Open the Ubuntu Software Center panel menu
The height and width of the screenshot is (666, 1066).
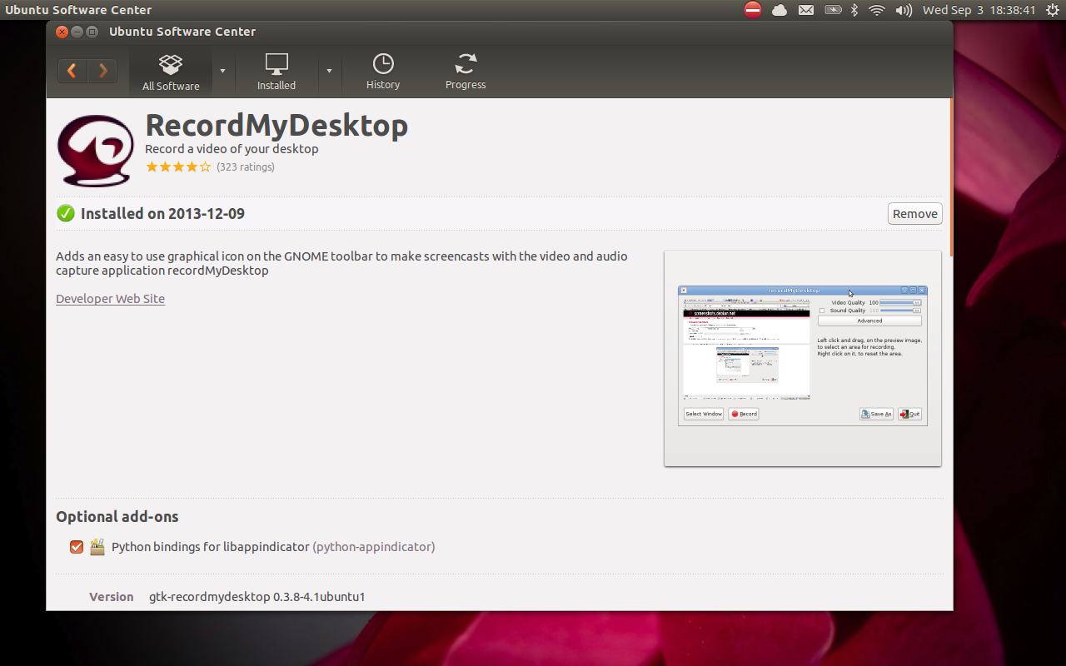pyautogui.click(x=77, y=10)
